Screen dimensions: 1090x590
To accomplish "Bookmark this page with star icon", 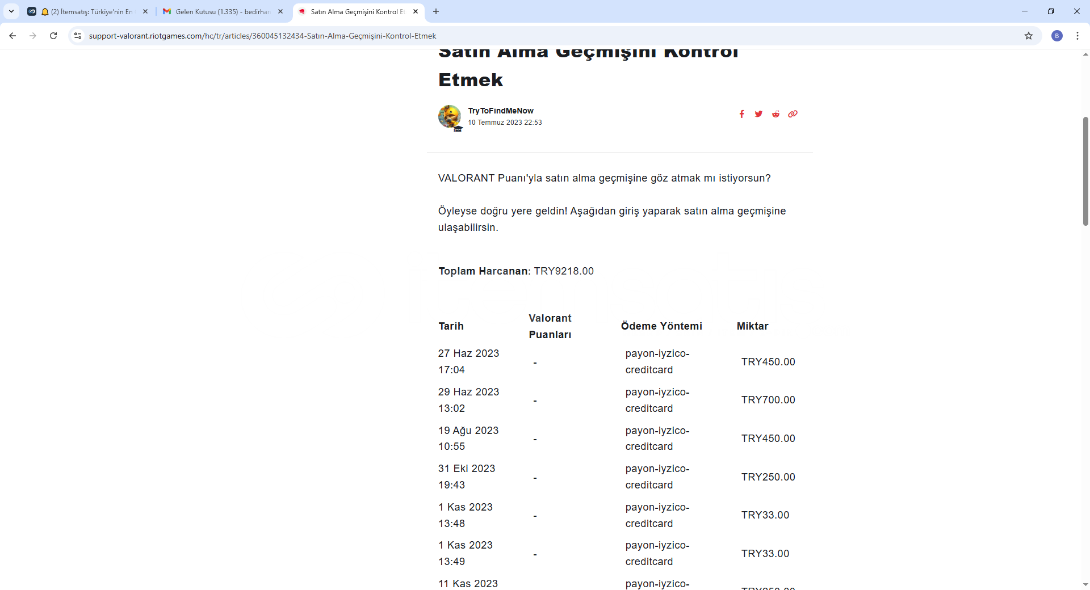I will pos(1029,36).
